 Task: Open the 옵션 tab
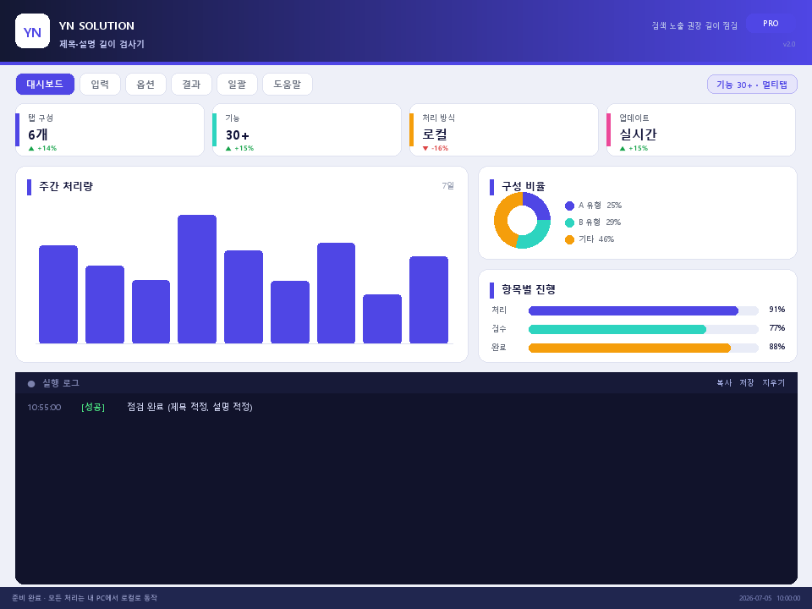[145, 85]
